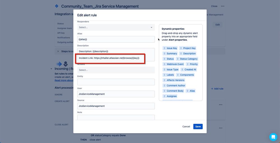
Task: Click the Alias field containing {{alias}}
Action: 116,39
